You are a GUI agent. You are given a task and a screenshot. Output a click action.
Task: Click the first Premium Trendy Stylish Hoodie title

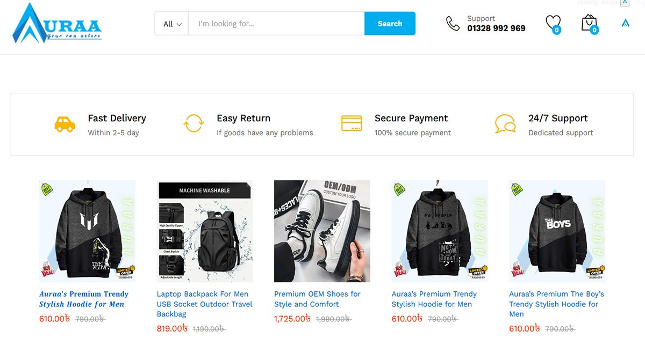pos(84,299)
